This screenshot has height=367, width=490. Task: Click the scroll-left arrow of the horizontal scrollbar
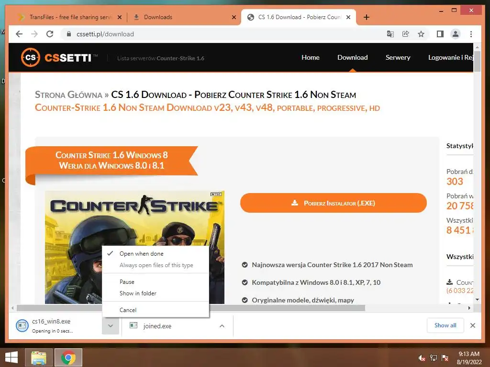click(x=12, y=308)
